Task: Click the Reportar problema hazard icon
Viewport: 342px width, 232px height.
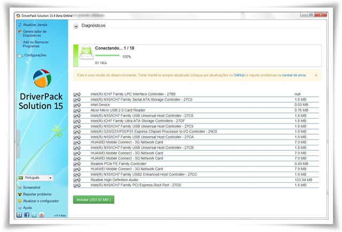Action: 20,194
